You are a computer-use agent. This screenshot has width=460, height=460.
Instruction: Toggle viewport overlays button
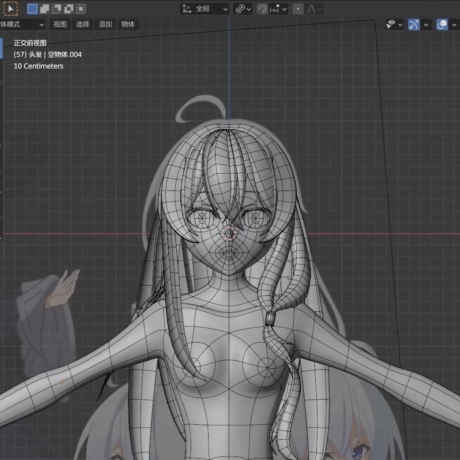pyautogui.click(x=442, y=25)
